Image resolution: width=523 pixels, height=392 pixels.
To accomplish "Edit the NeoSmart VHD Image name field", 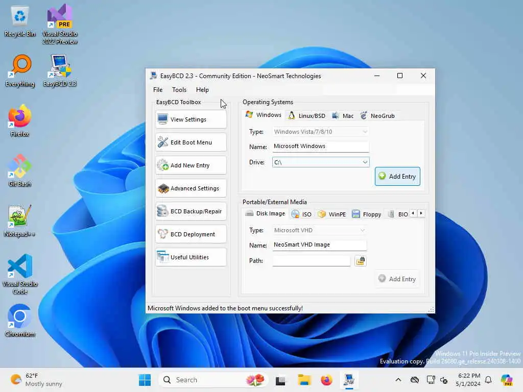I will point(319,244).
